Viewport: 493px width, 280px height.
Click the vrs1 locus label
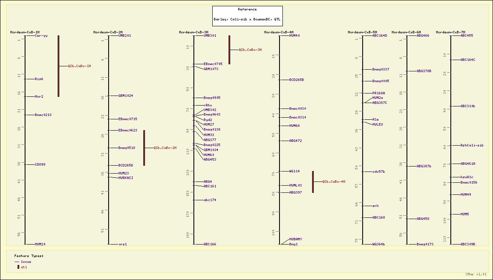coord(122,244)
